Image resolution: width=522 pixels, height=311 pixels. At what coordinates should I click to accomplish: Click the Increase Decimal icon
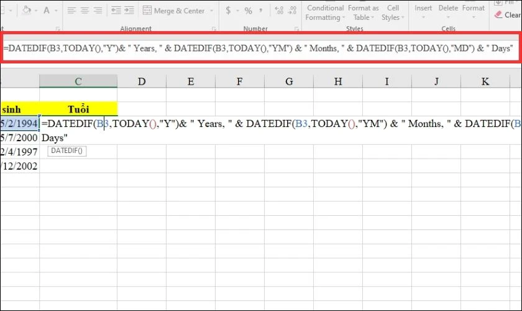point(279,11)
